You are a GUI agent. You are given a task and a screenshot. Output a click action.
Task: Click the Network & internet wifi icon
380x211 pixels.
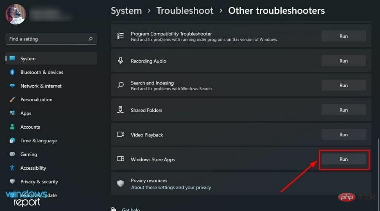point(12,86)
